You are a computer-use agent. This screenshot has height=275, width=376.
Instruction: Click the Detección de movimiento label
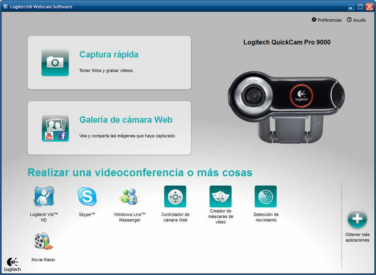(x=266, y=217)
